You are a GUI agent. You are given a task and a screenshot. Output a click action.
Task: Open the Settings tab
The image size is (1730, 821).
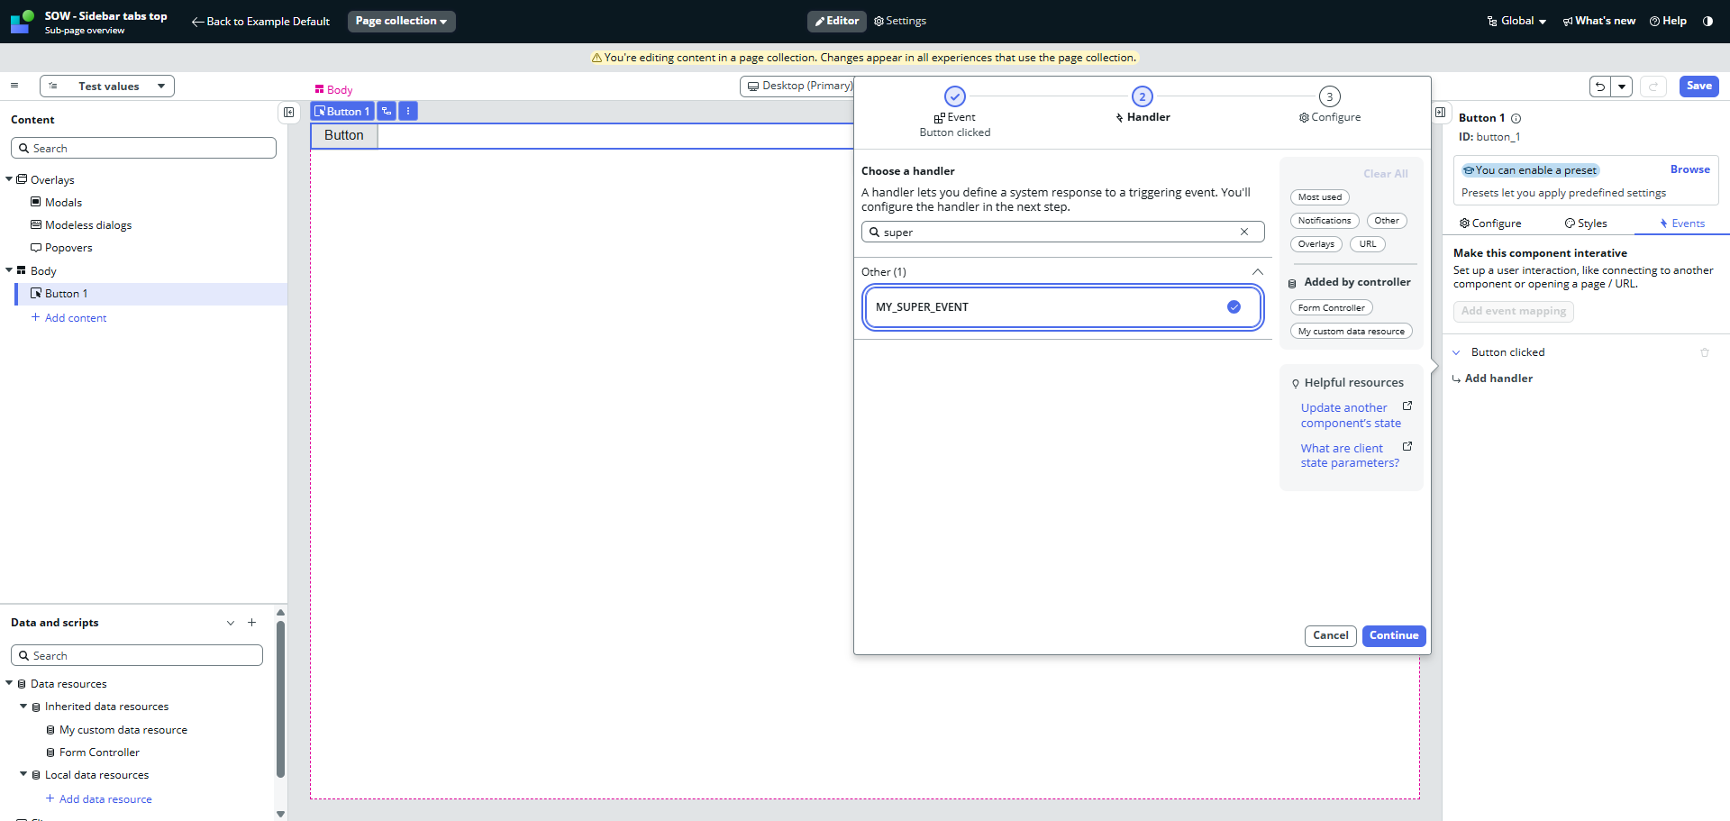pyautogui.click(x=900, y=21)
